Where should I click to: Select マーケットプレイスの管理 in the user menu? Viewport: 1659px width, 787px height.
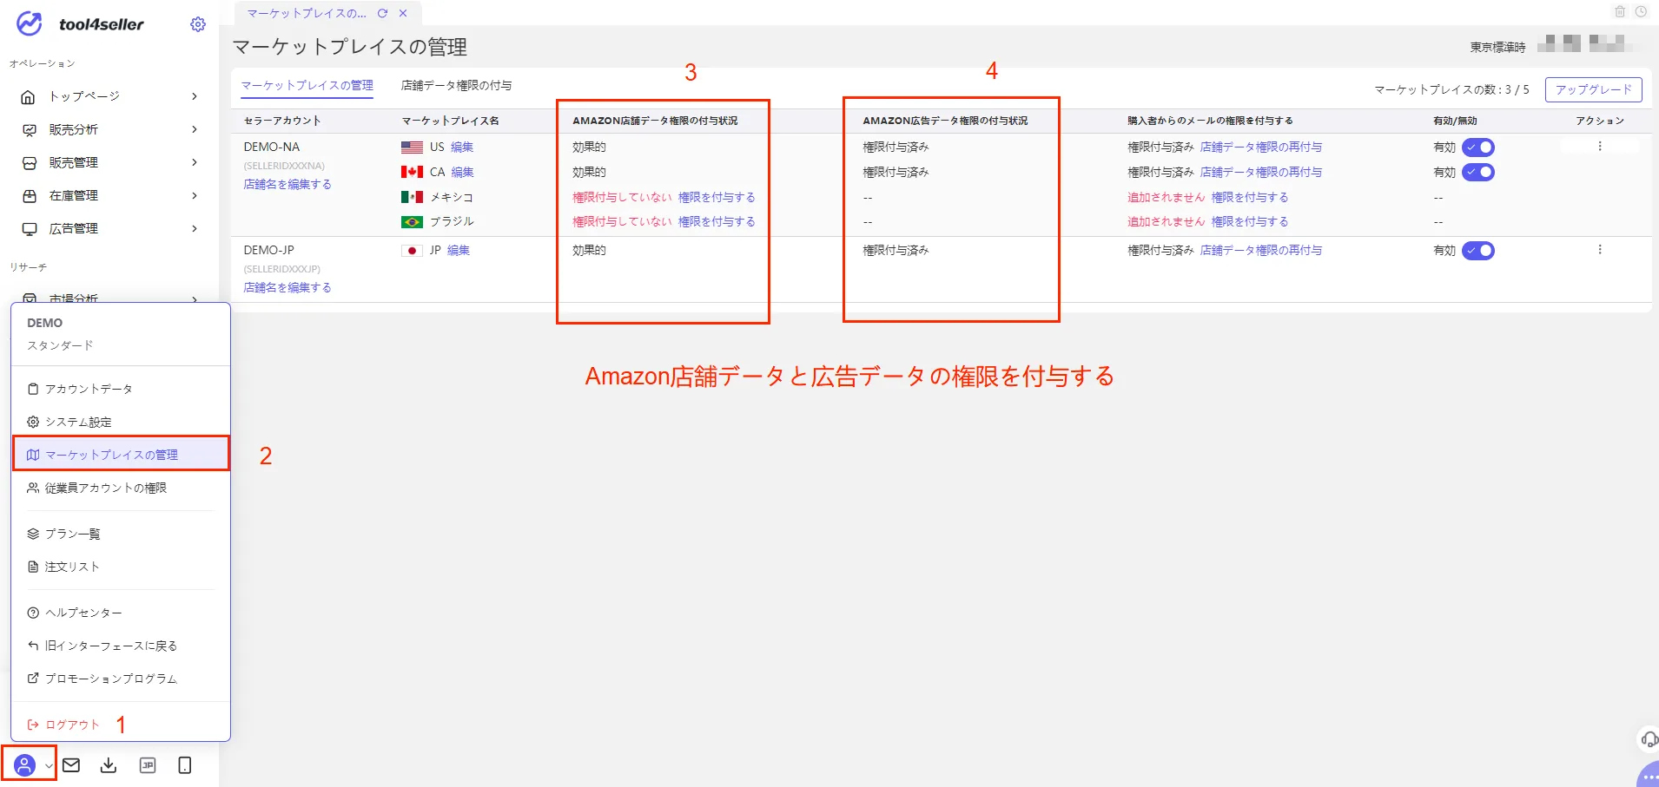121,454
